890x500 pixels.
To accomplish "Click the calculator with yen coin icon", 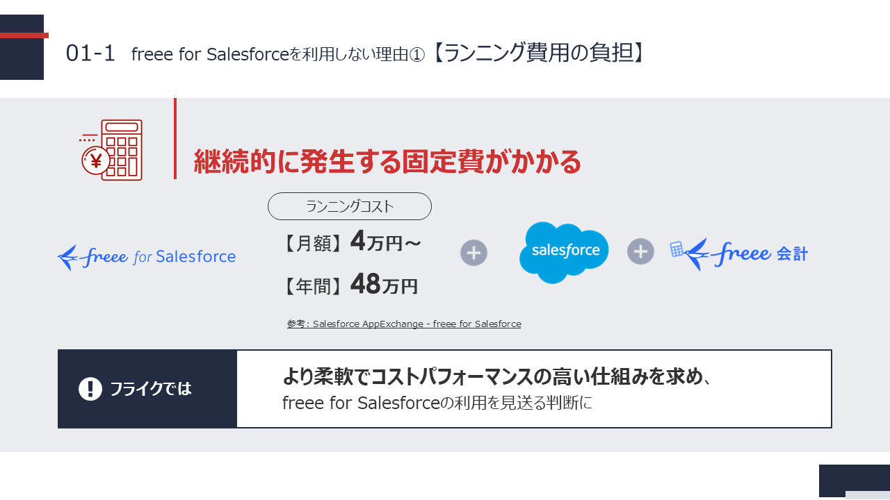I will coord(111,150).
